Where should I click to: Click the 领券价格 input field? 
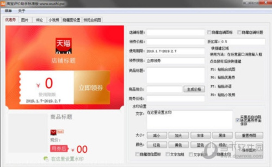coord(175,42)
